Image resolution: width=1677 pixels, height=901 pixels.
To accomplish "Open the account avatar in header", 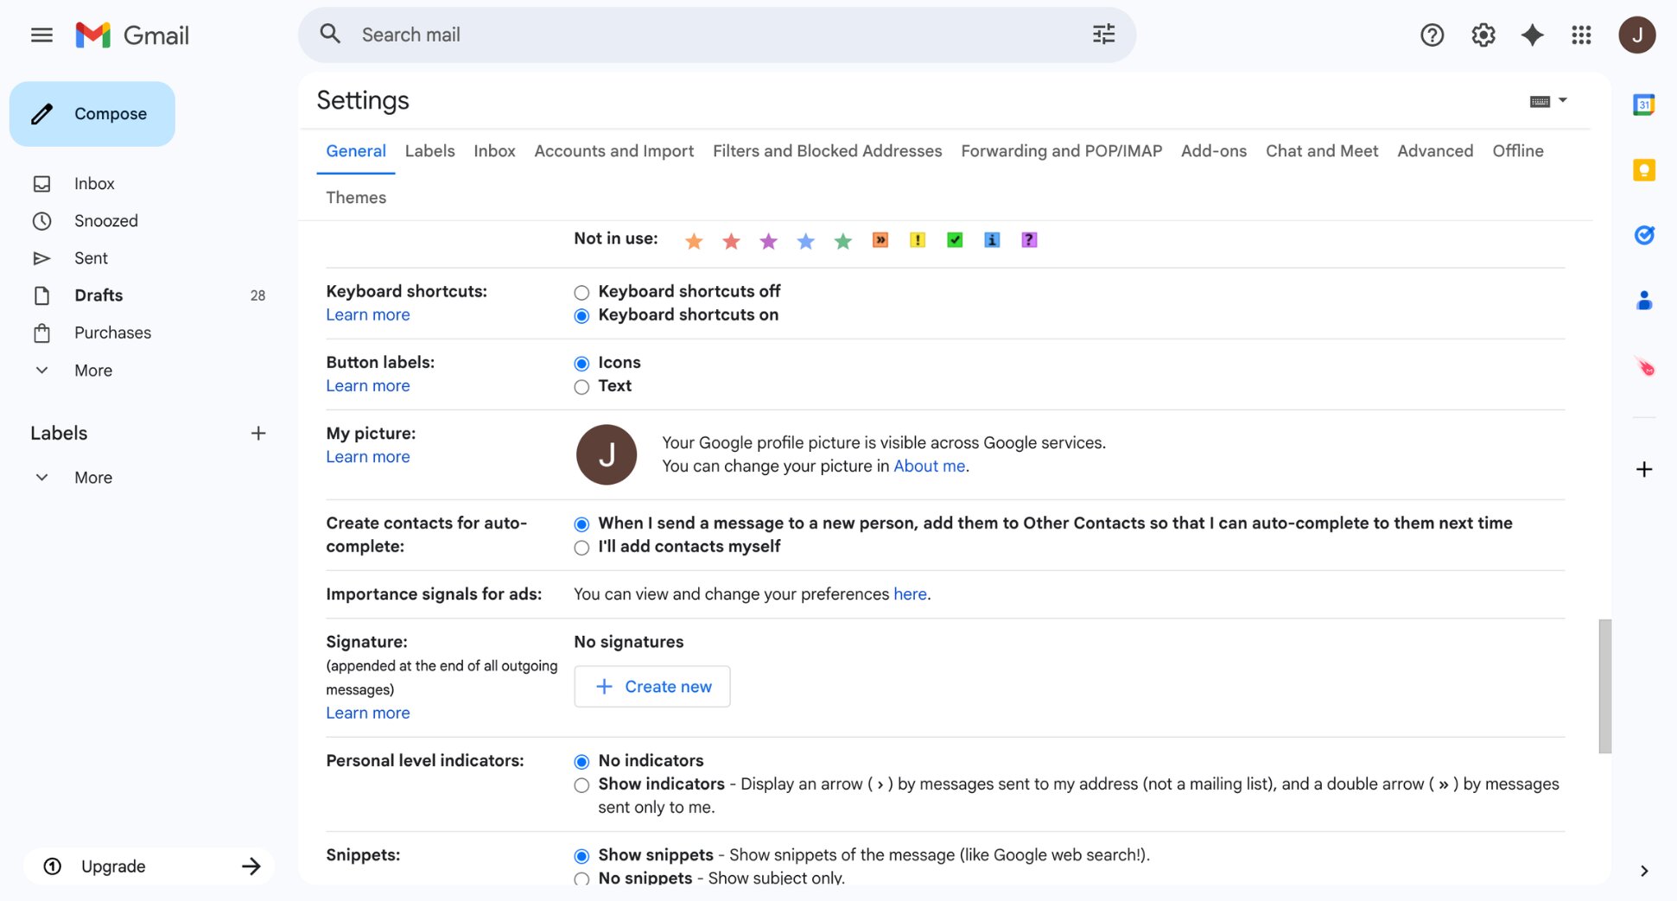I will click(1636, 35).
